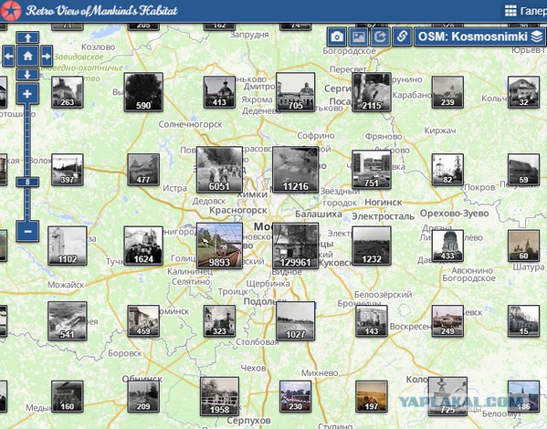Open photo cluster labeled 6051
547x429 pixels.
coord(219,170)
